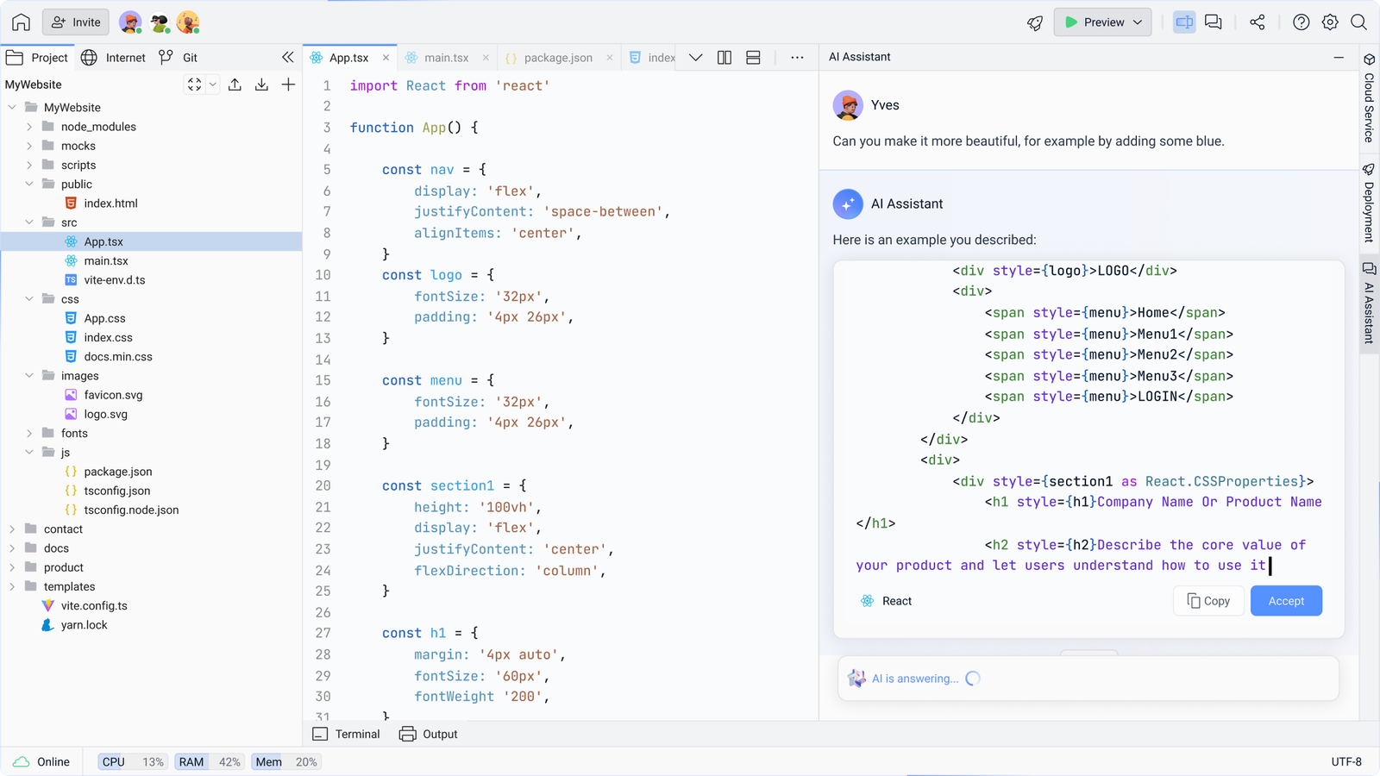The height and width of the screenshot is (776, 1380).
Task: Toggle split editor vertical layout
Action: click(724, 58)
